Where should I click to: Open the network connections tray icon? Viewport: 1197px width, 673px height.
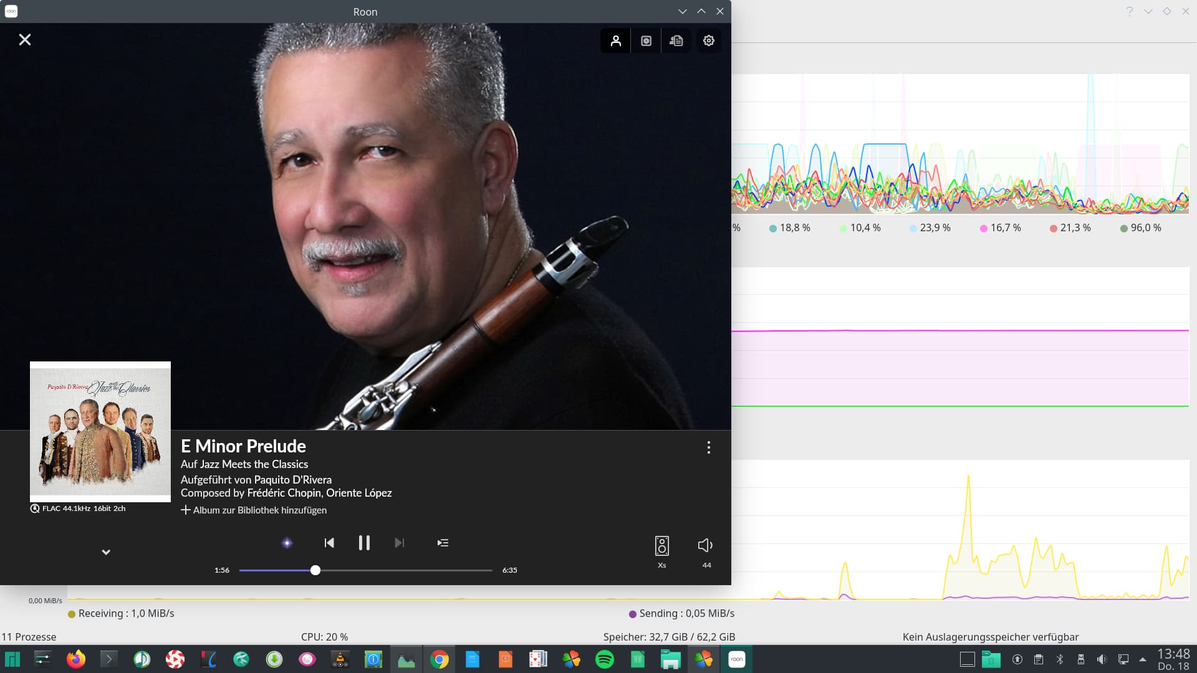(x=1123, y=659)
